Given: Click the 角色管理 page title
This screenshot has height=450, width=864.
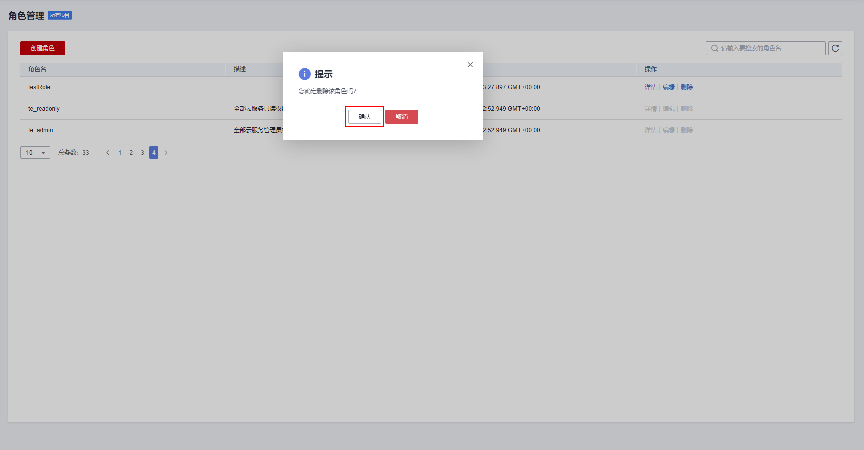Looking at the screenshot, I should point(26,16).
